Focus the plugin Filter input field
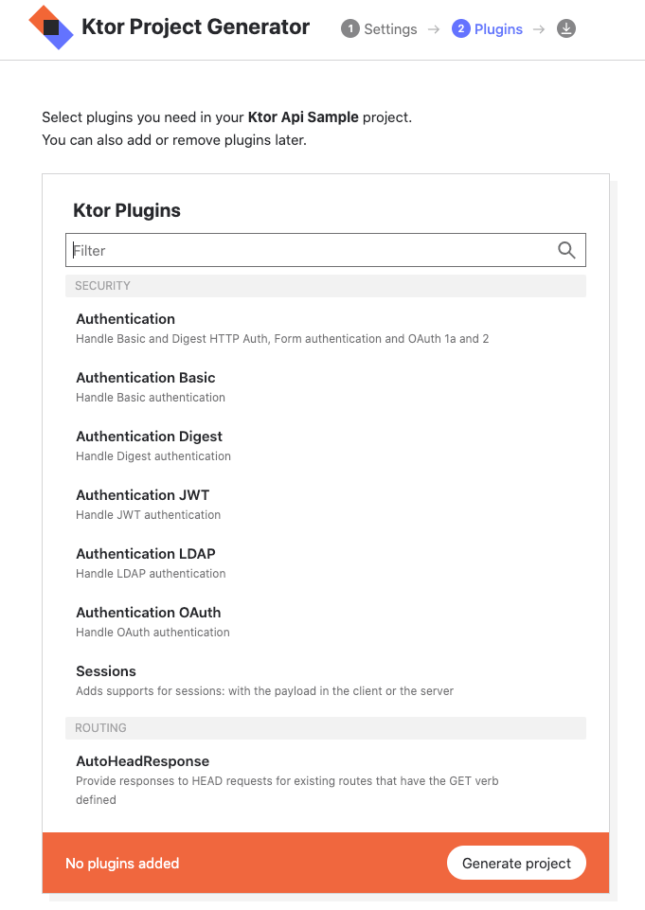Image resolution: width=645 pixels, height=910 pixels. [x=313, y=250]
